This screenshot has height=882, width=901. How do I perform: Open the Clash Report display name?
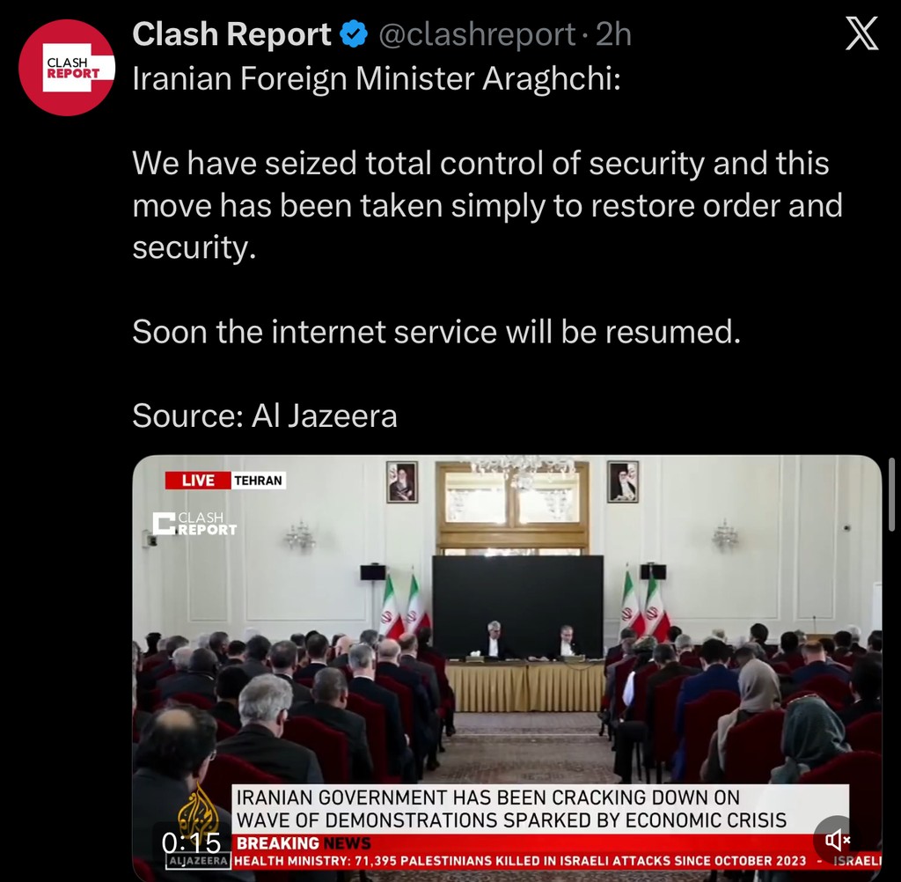[231, 34]
